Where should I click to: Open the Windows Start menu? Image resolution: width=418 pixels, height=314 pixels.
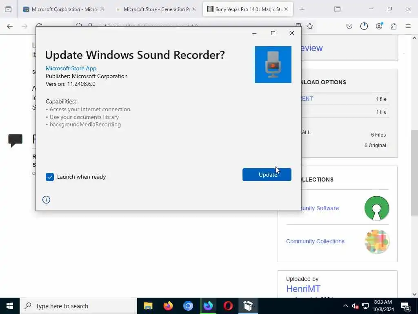click(x=10, y=306)
